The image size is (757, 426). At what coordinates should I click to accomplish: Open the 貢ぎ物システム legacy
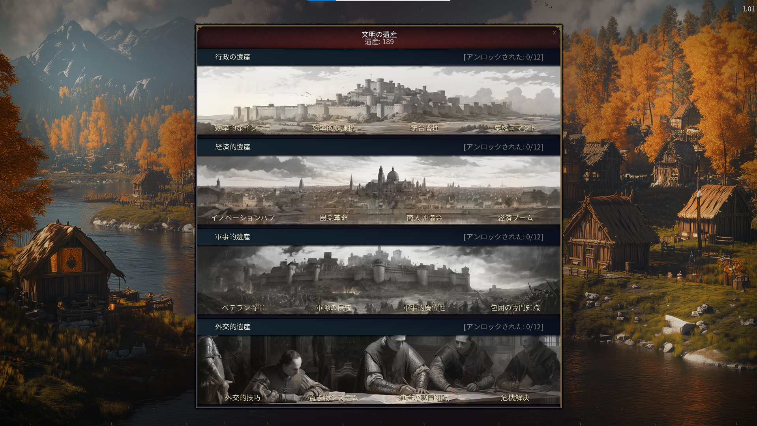point(334,398)
